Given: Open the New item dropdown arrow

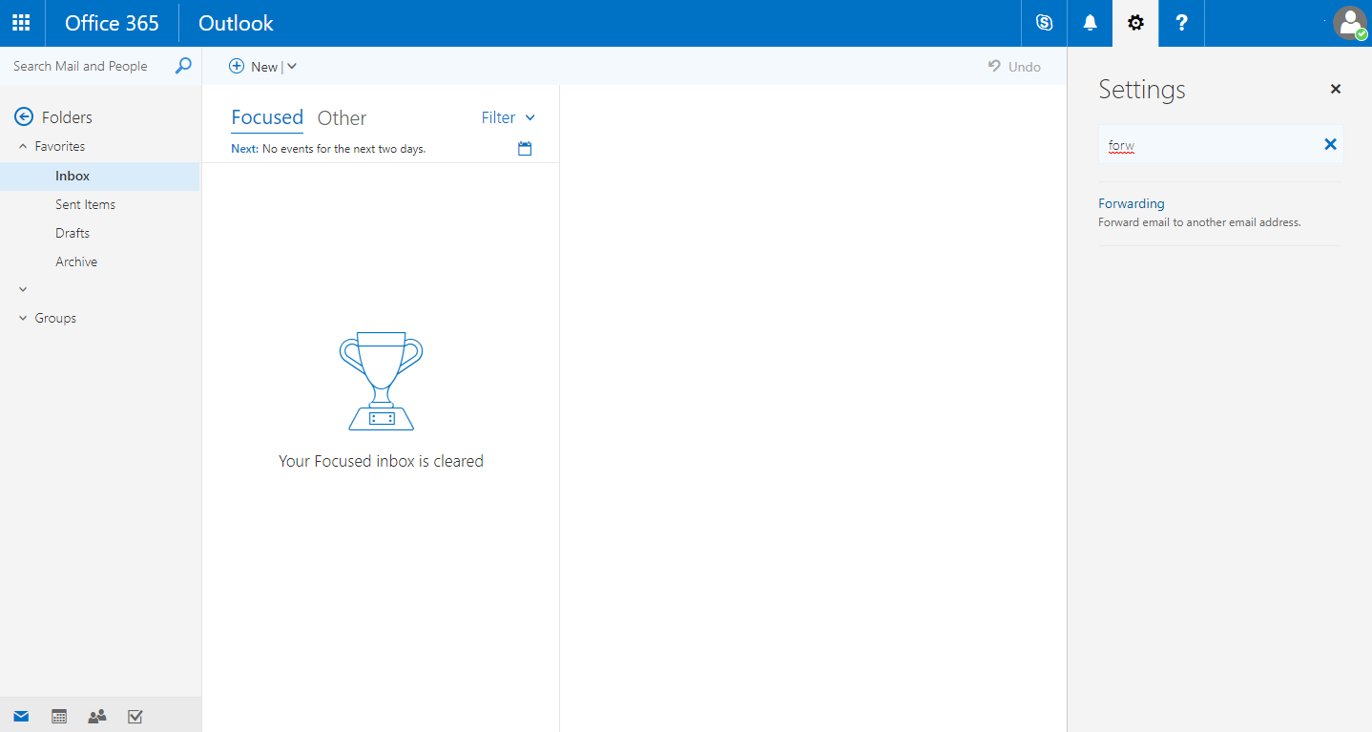Looking at the screenshot, I should (x=292, y=66).
